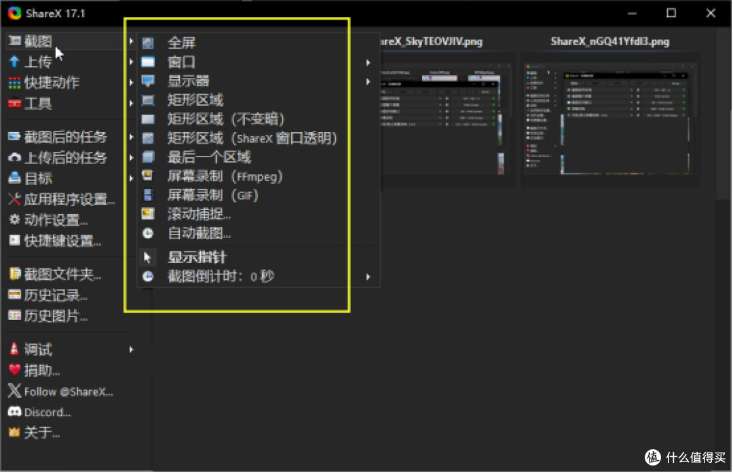Click the 应用程序设置 wrench icon
Screen dimensions: 733x473
point(14,199)
